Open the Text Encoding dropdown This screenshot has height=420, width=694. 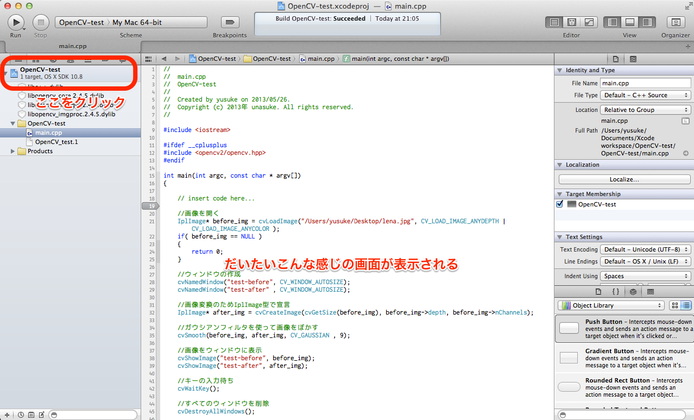coord(646,249)
